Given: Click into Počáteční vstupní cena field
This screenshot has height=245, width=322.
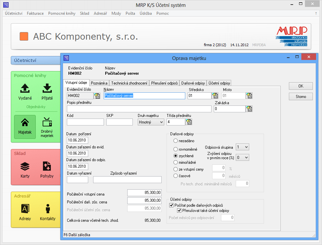Looking at the screenshot, I should [x=144, y=193].
